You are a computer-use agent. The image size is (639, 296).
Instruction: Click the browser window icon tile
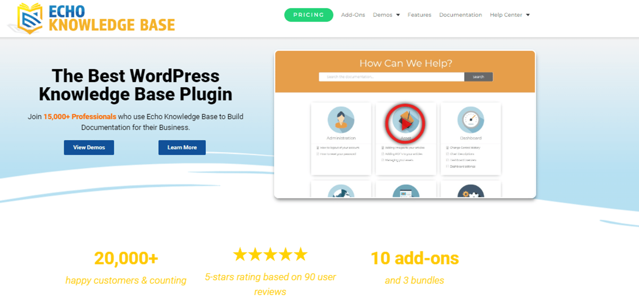(x=406, y=191)
